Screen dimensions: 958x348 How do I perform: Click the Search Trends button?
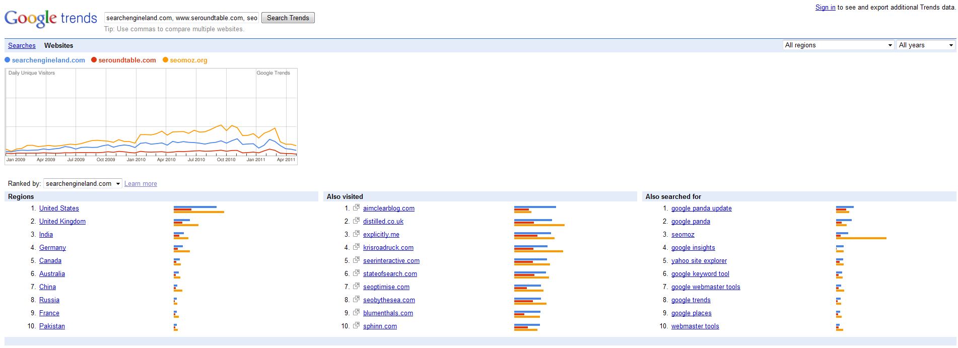[288, 18]
